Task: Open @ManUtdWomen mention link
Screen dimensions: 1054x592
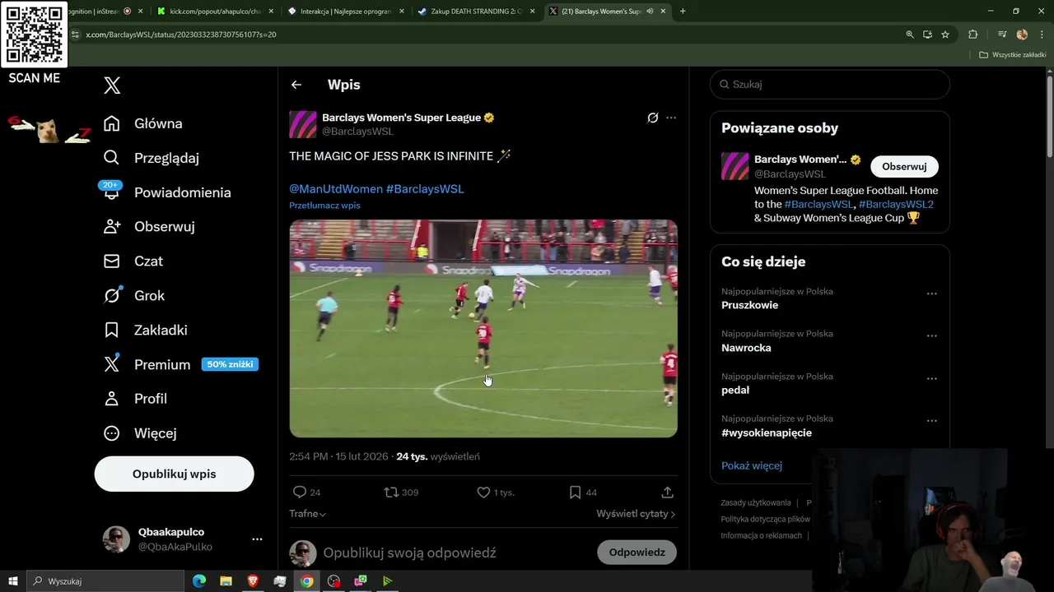Action: coord(336,188)
